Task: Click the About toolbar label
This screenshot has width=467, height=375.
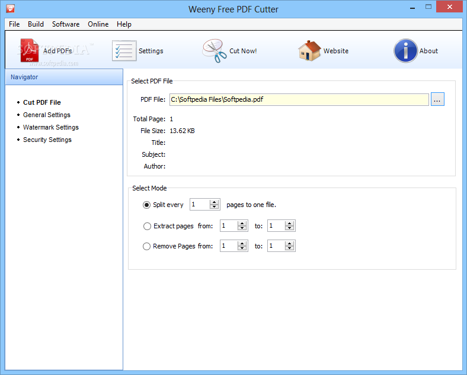Action: pos(428,51)
